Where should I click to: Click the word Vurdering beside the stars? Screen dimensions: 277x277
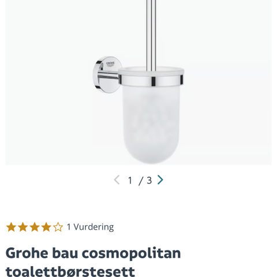[x=93, y=227]
